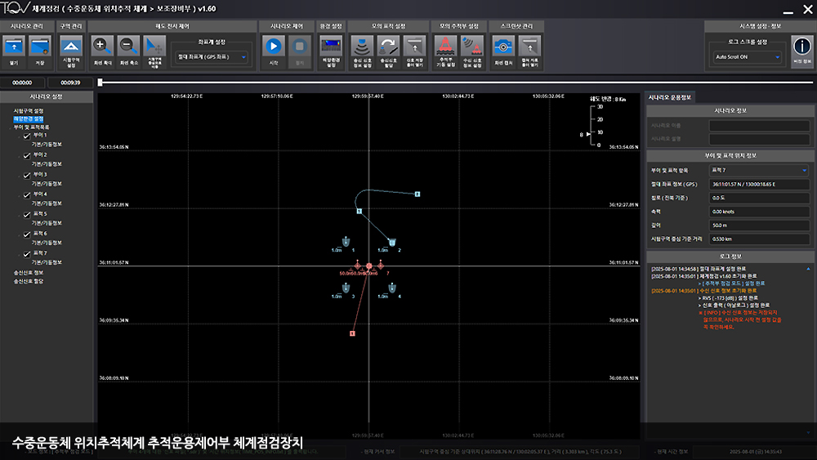Uncheck 부이 4 checkbox

27,195
